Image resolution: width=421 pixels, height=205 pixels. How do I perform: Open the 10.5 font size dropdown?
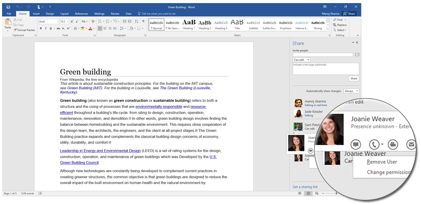tap(68, 22)
